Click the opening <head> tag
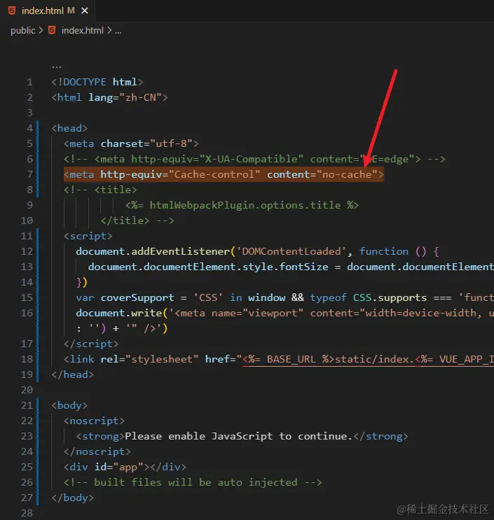 tap(69, 128)
